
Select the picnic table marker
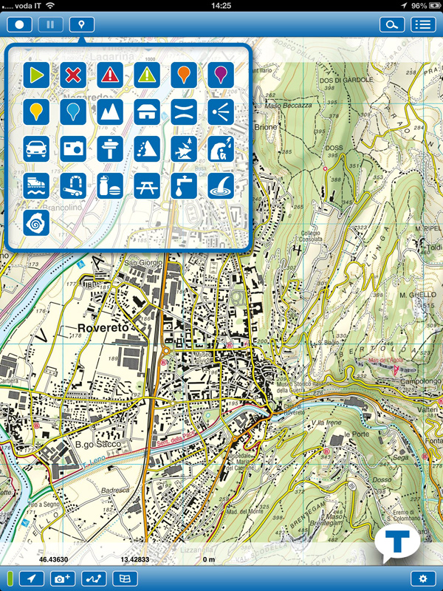(x=147, y=186)
